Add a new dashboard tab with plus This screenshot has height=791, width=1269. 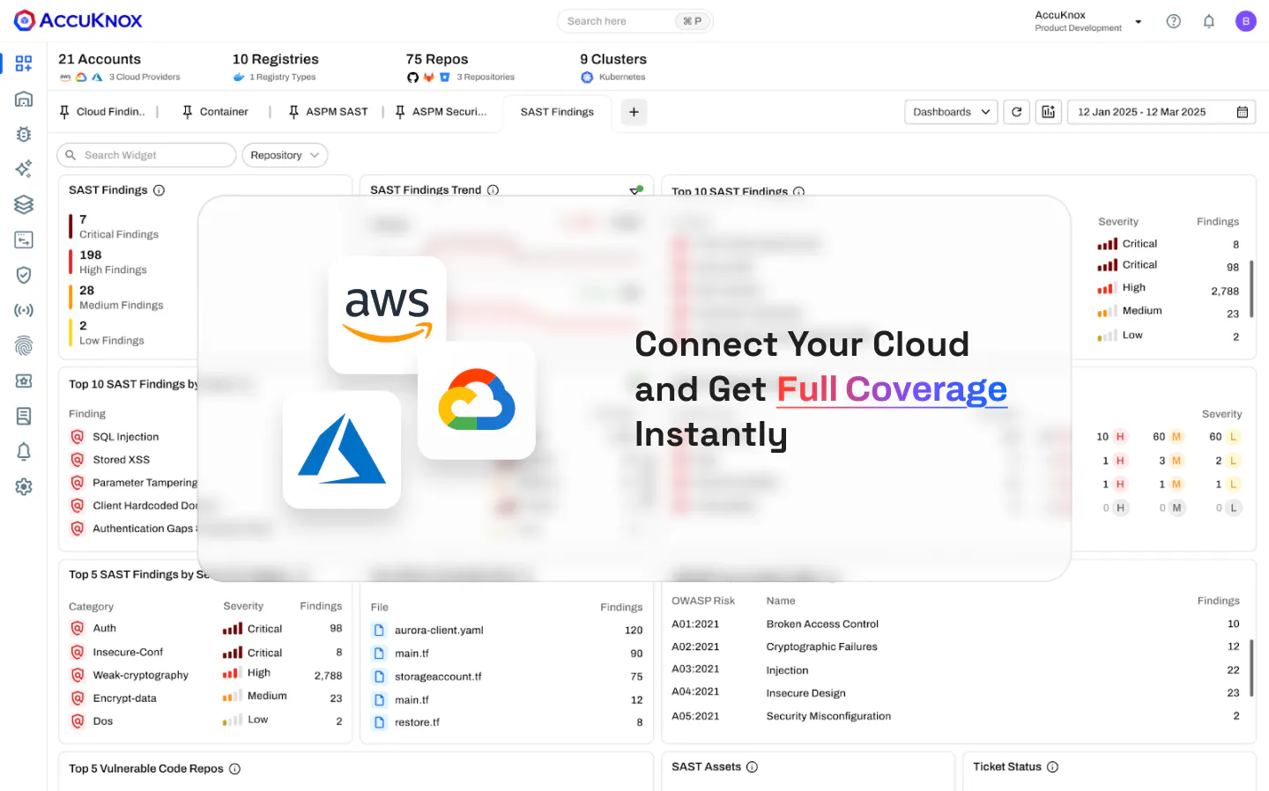pyautogui.click(x=634, y=112)
